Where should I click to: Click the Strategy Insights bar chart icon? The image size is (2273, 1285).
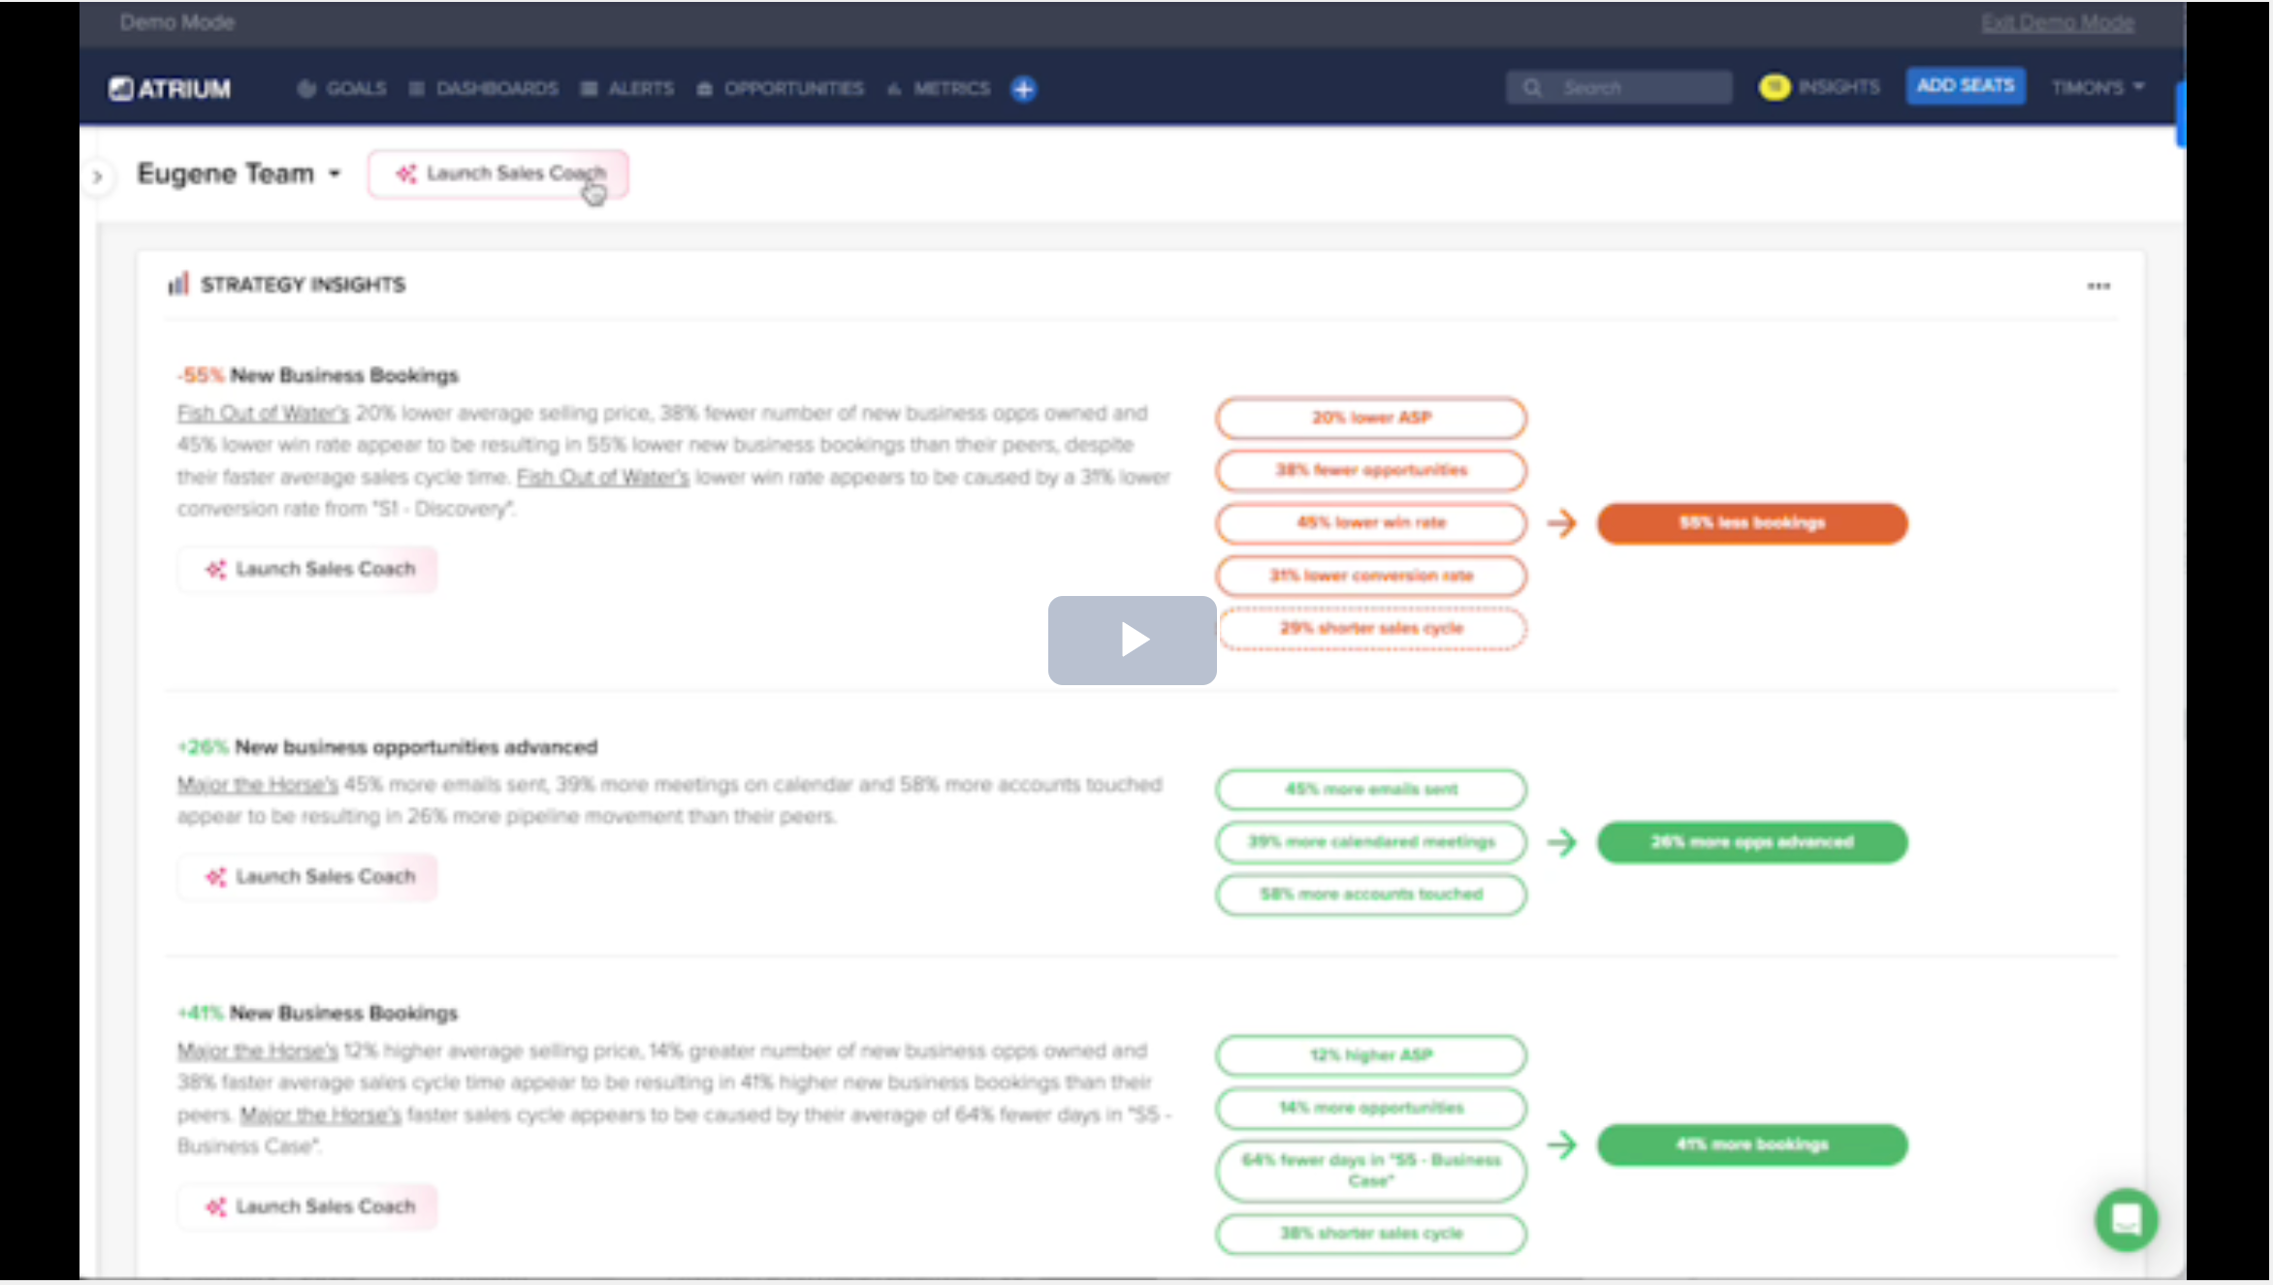[178, 284]
